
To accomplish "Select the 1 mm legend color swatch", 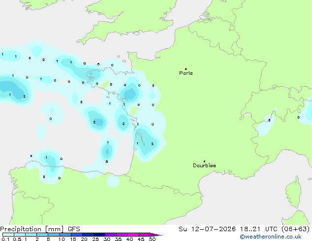I will 31,235.
